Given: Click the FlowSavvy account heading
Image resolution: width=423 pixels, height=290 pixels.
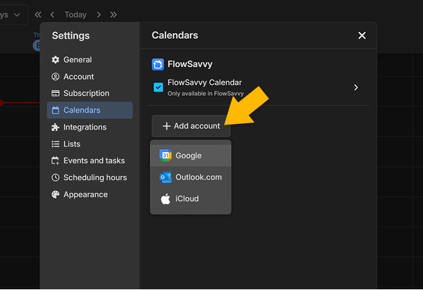Looking at the screenshot, I should point(190,64).
